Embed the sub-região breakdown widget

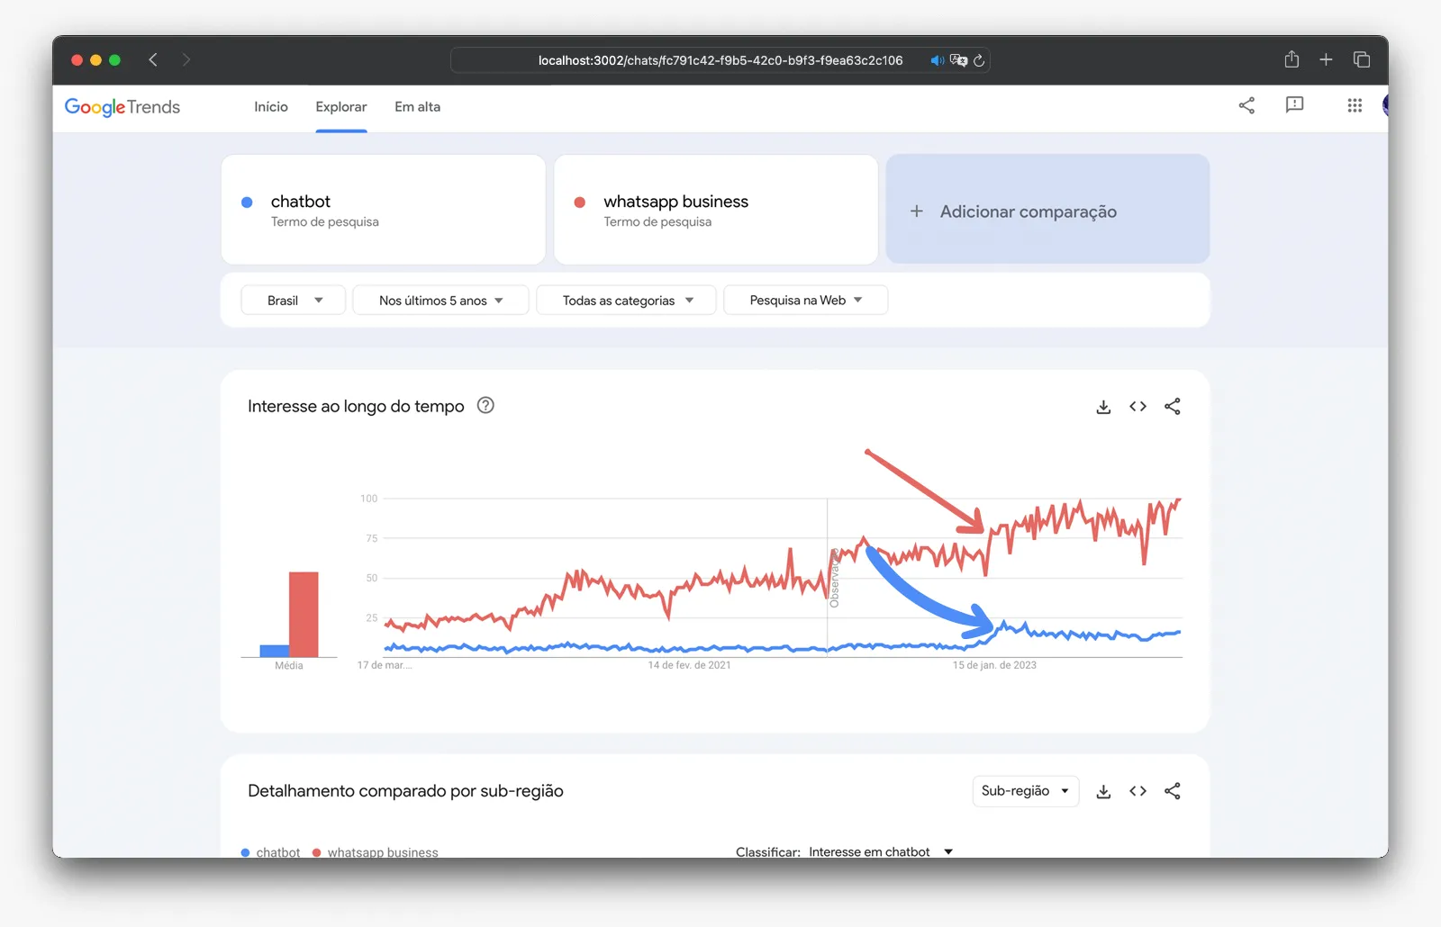1137,791
